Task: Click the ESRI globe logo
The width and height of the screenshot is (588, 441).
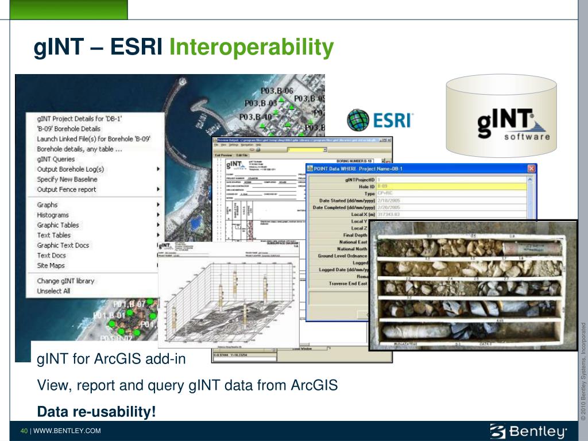Action: (x=358, y=120)
